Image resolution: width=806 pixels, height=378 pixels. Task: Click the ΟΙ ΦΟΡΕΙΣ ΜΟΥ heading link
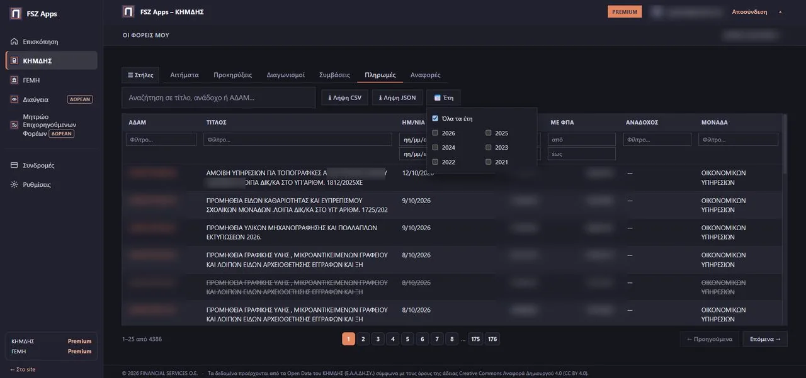(x=146, y=35)
